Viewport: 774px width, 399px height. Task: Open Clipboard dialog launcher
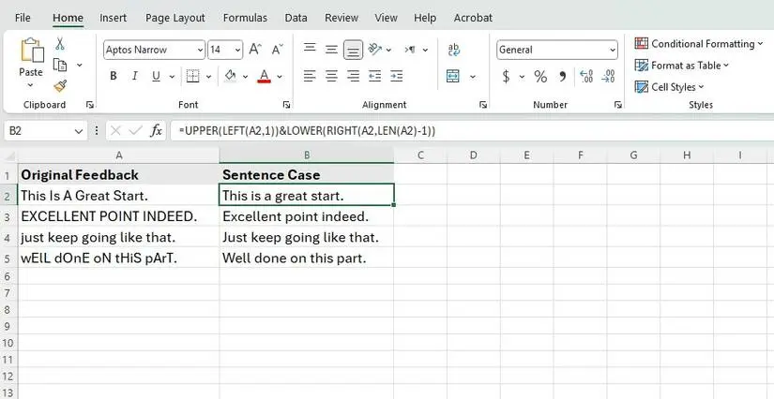(89, 104)
